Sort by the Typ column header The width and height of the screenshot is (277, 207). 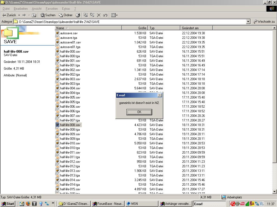tap(164, 28)
